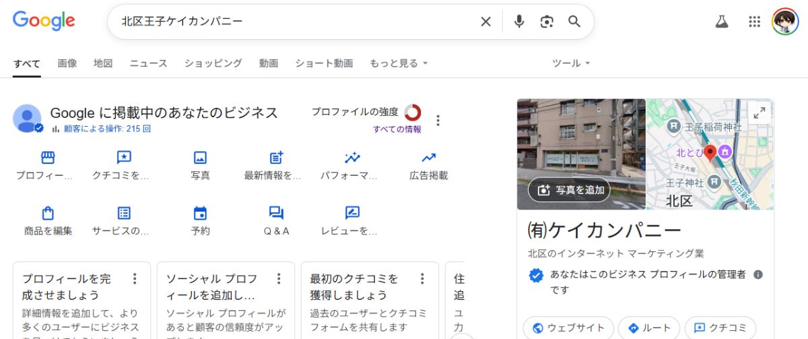Open the パフォーマンス analytics icon
Screen dimensions: 808x339
point(352,158)
